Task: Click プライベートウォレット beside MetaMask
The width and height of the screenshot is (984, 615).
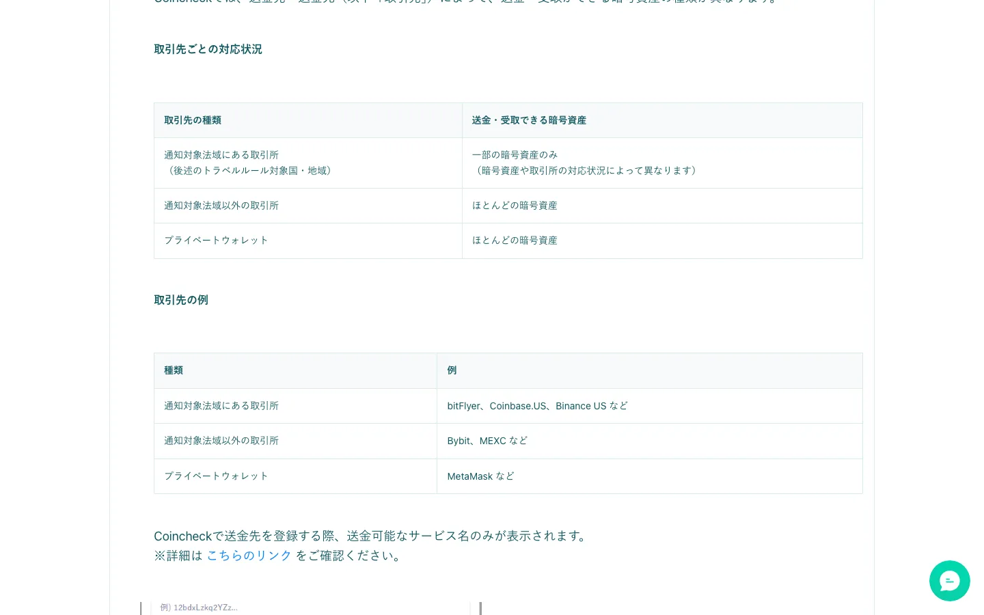Action: point(216,476)
